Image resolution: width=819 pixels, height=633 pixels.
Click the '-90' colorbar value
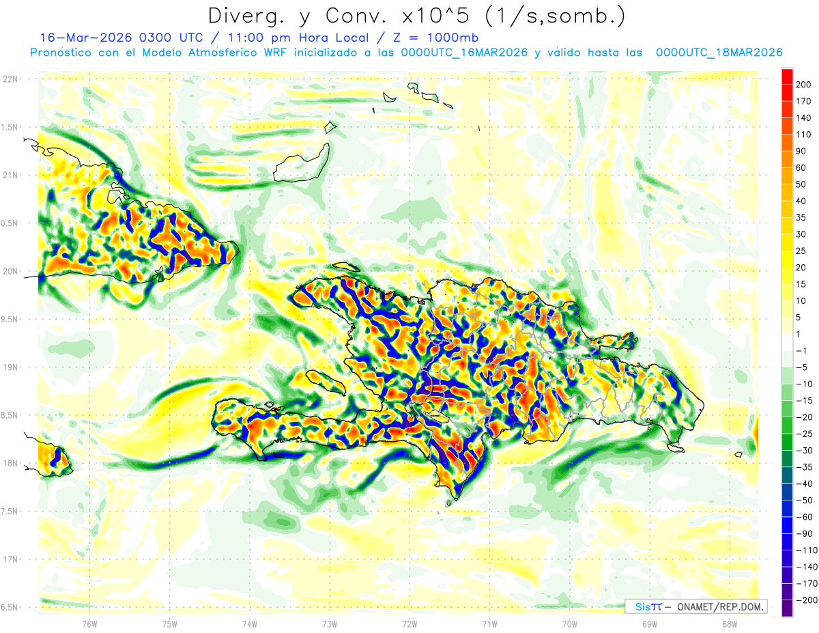[803, 533]
